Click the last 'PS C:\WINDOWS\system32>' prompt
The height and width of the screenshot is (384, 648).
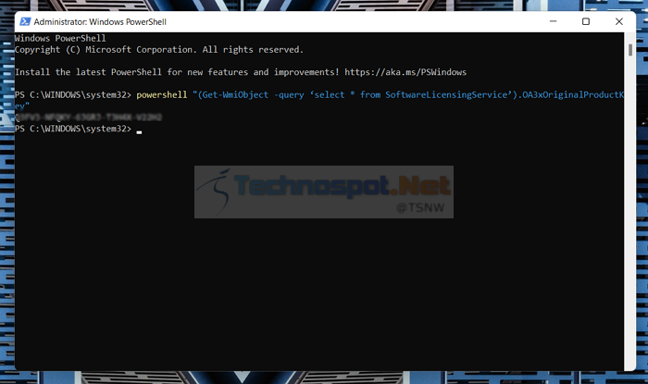(x=73, y=129)
